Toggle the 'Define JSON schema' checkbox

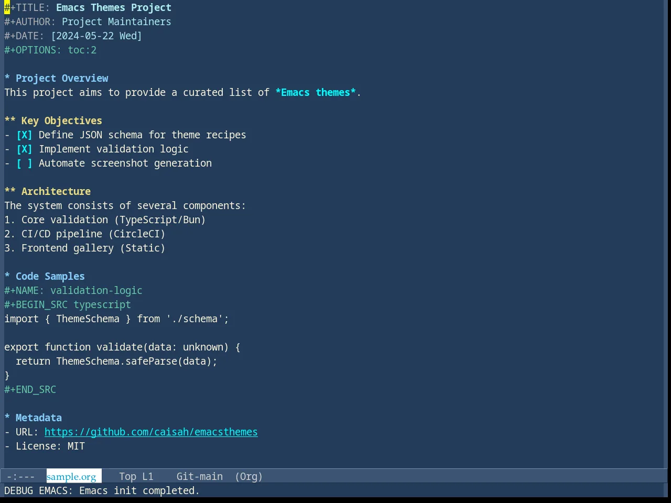[24, 135]
